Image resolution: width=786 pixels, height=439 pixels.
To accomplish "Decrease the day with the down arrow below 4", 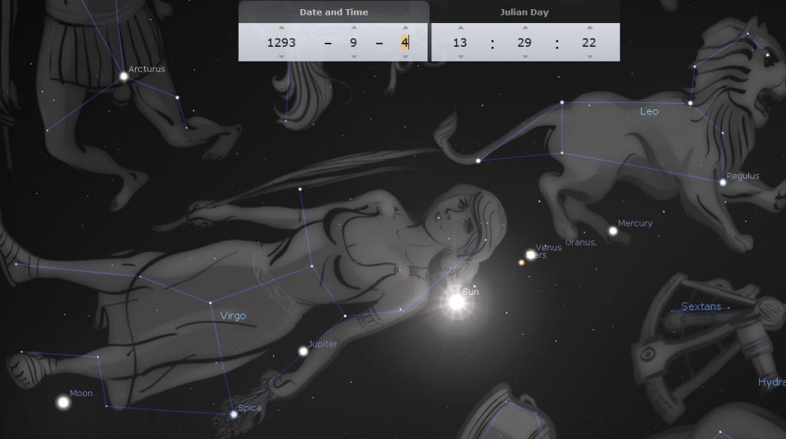I will (x=405, y=57).
